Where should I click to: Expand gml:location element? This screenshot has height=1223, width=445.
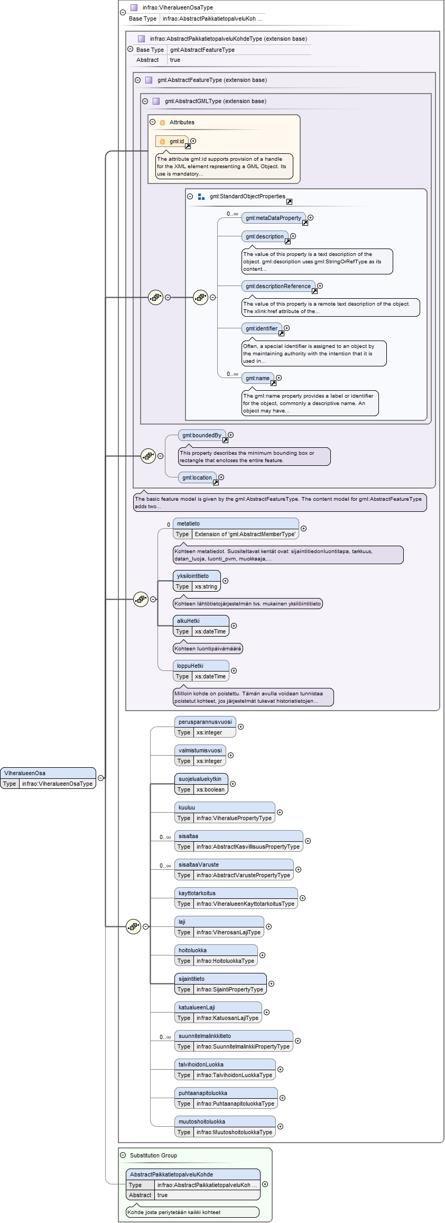click(221, 477)
